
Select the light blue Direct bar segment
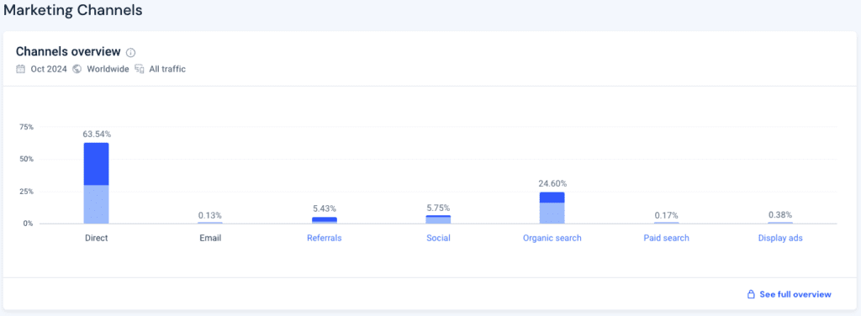click(x=96, y=204)
